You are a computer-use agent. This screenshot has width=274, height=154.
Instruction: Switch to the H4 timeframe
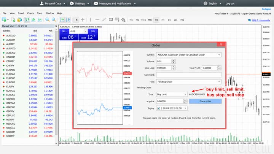pyautogui.click(x=163, y=20)
